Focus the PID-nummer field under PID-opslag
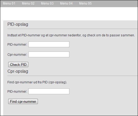This screenshot has width=138, height=116. (x=49, y=44)
